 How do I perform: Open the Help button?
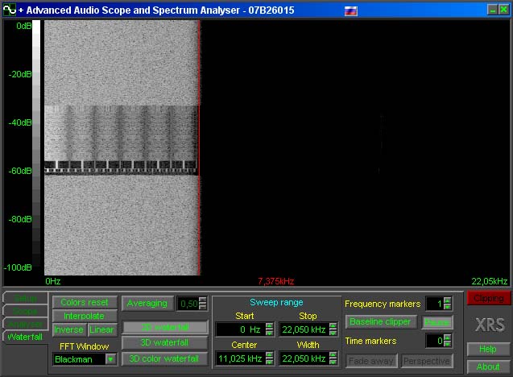[488, 349]
